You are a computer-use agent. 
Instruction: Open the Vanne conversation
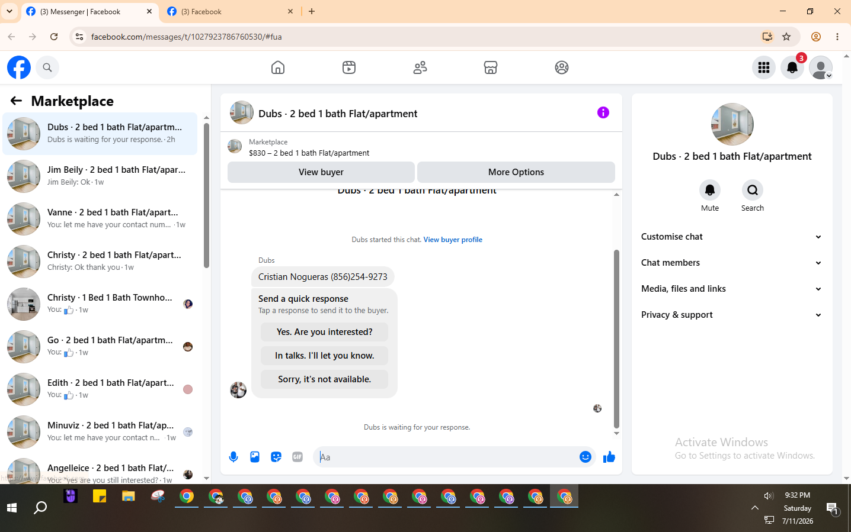coord(100,219)
